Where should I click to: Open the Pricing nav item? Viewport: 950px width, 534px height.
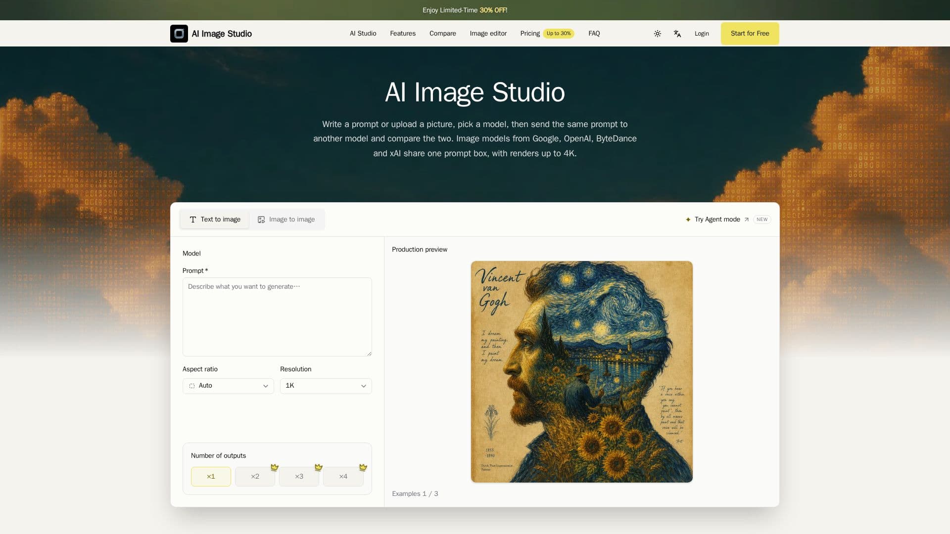click(530, 34)
